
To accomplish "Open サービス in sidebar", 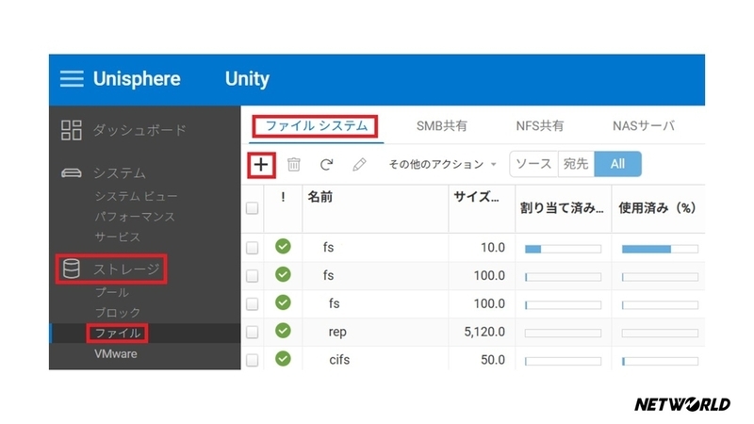I will pos(117,237).
